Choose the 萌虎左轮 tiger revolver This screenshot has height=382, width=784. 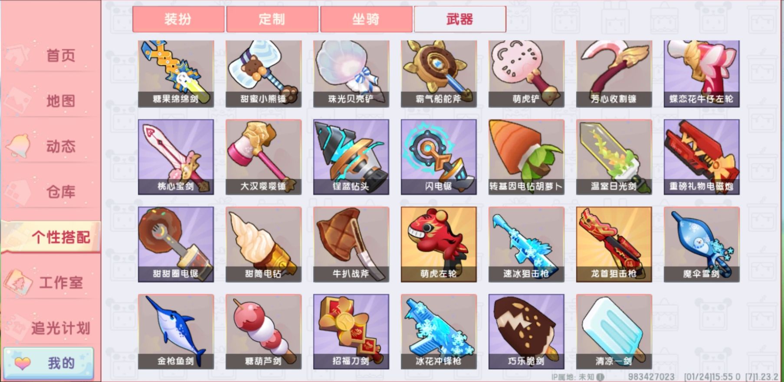tap(439, 244)
